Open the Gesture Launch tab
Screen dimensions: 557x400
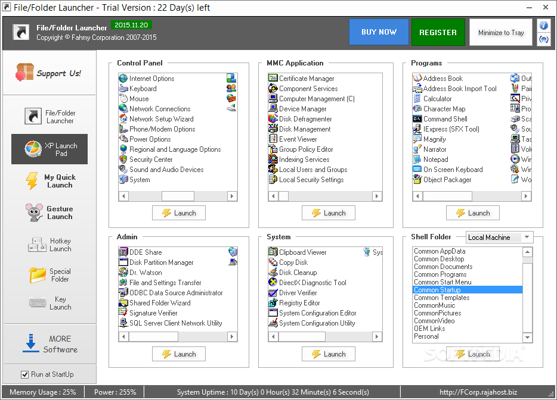pos(49,212)
